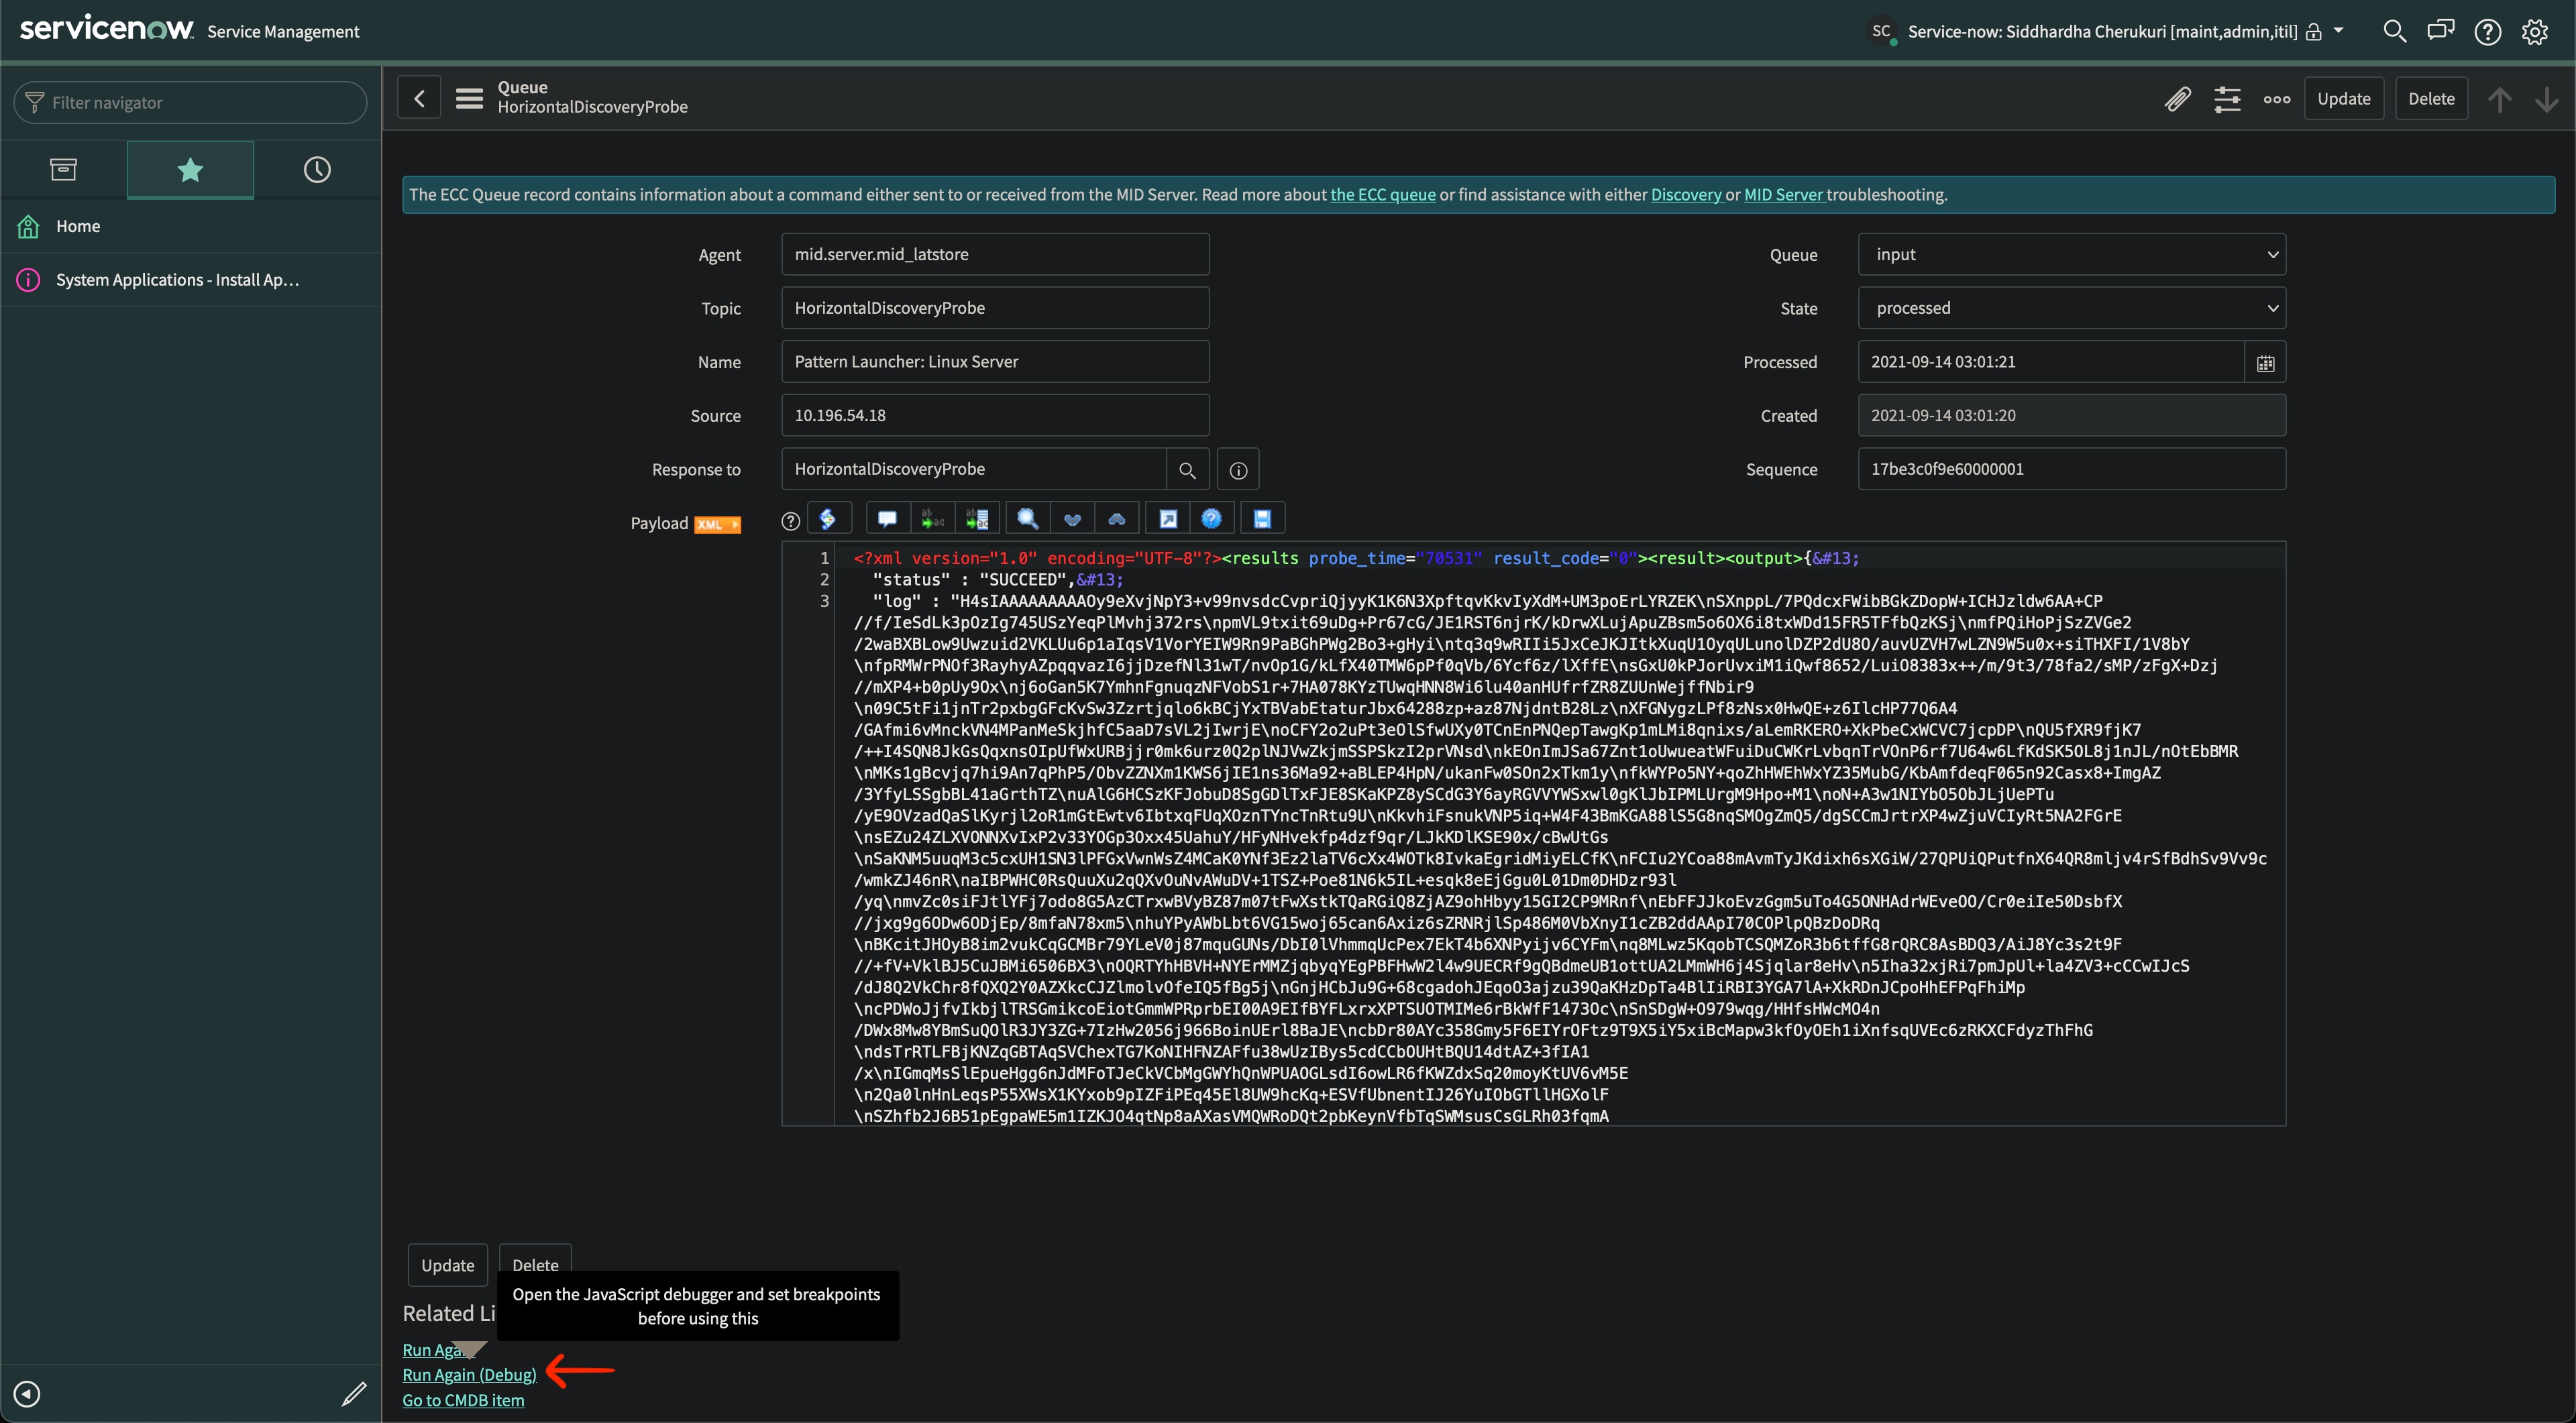Click the search magnifier in Payload toolbar
This screenshot has height=1423, width=2576.
1027,518
